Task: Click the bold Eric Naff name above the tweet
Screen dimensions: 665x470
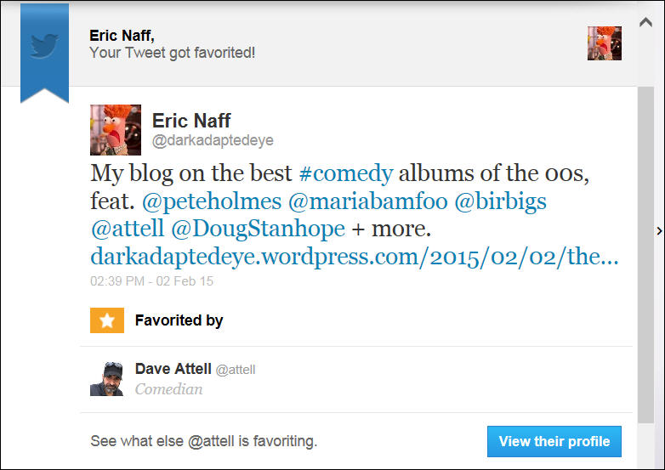Action: click(x=191, y=120)
